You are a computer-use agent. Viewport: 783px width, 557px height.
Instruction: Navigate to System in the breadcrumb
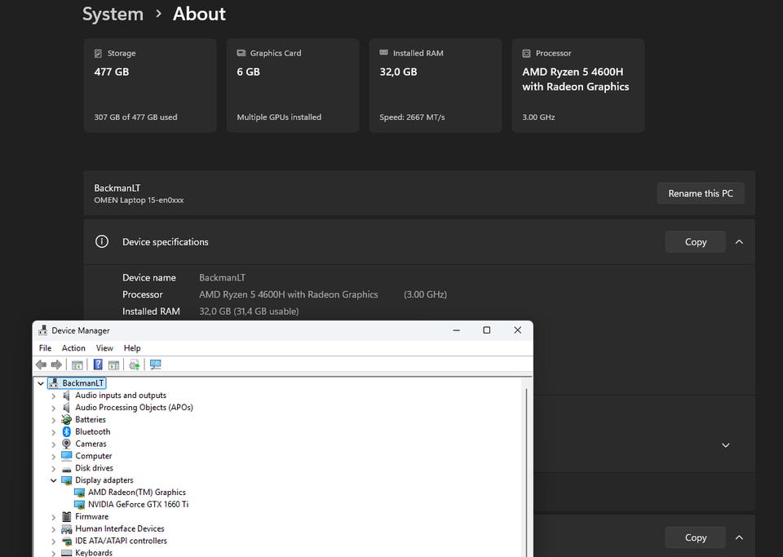(x=113, y=14)
